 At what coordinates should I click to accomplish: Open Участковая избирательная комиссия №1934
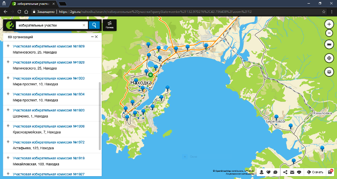click(x=48, y=94)
